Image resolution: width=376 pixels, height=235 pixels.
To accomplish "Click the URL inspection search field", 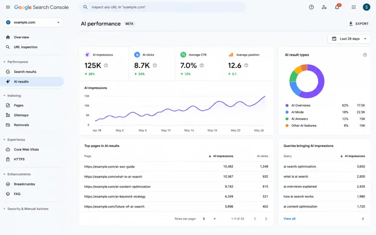I will 163,7.
